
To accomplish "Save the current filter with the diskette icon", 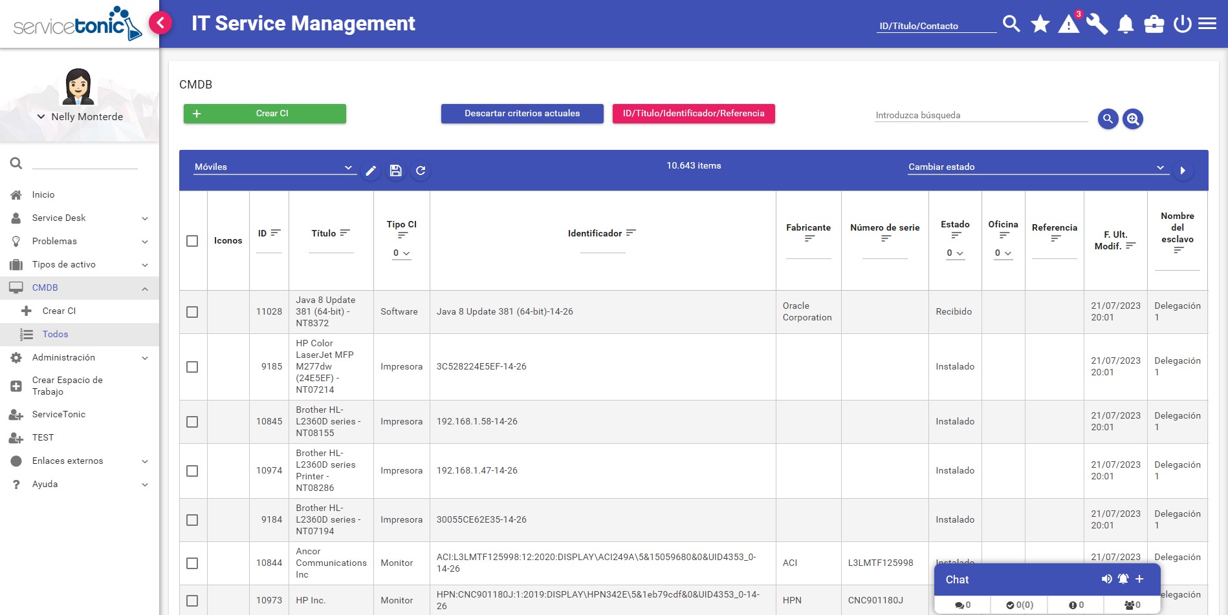I will coord(396,171).
